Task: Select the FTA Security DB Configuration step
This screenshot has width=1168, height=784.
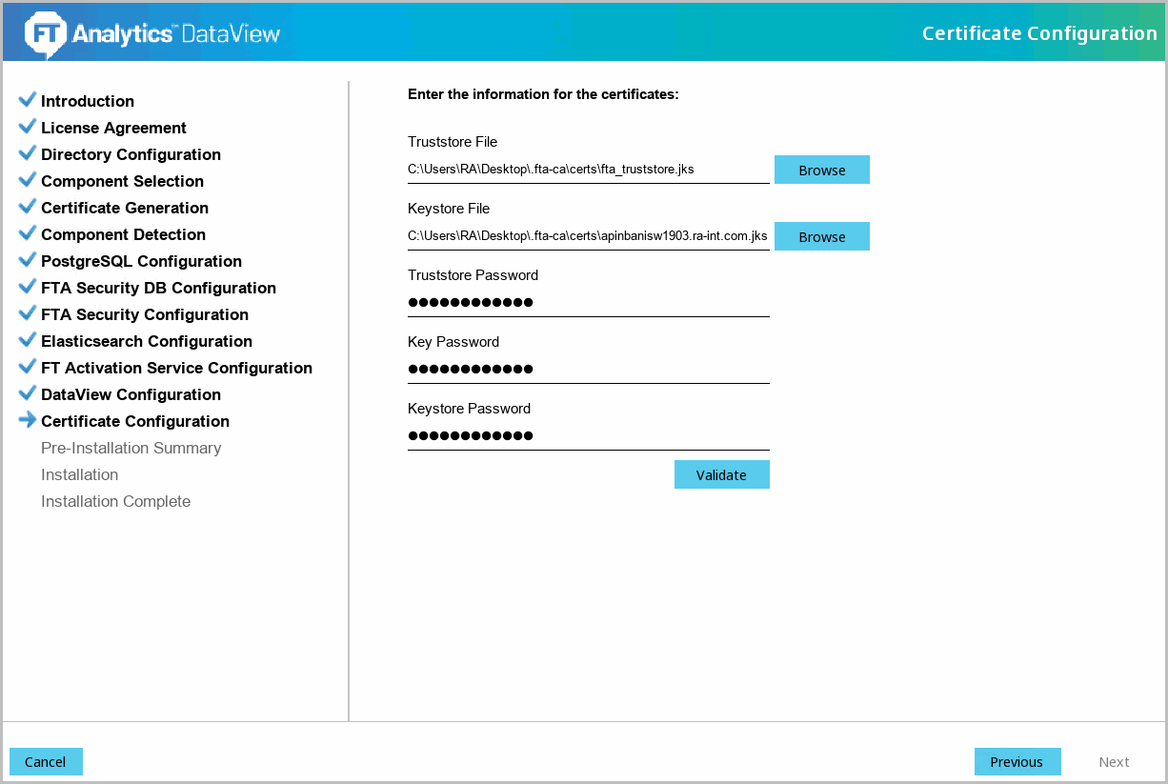Action: point(158,288)
